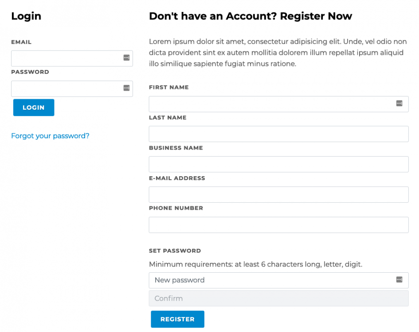Click the First Name input field
The width and height of the screenshot is (419, 332).
pyautogui.click(x=266, y=104)
